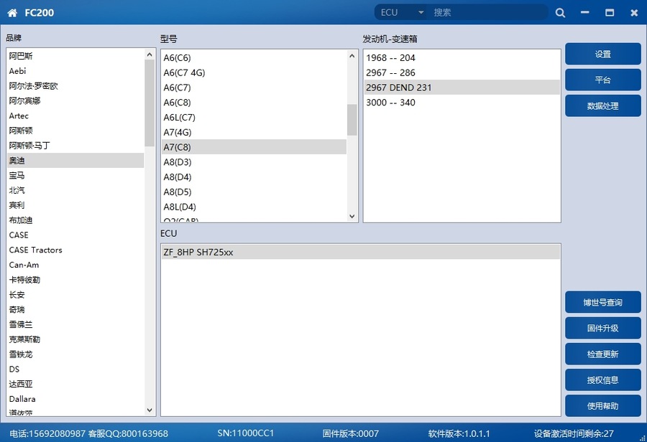Select brand 阿尔宾娜
The image size is (647, 442).
tap(75, 100)
